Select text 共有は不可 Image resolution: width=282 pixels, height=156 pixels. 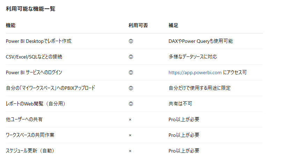point(180,104)
